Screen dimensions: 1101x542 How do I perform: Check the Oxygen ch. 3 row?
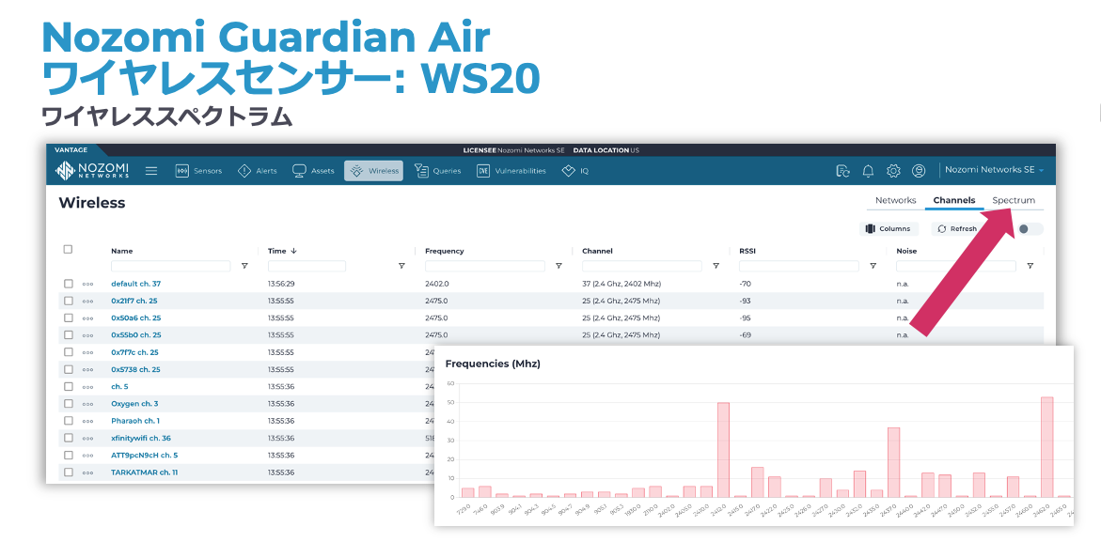[68, 404]
